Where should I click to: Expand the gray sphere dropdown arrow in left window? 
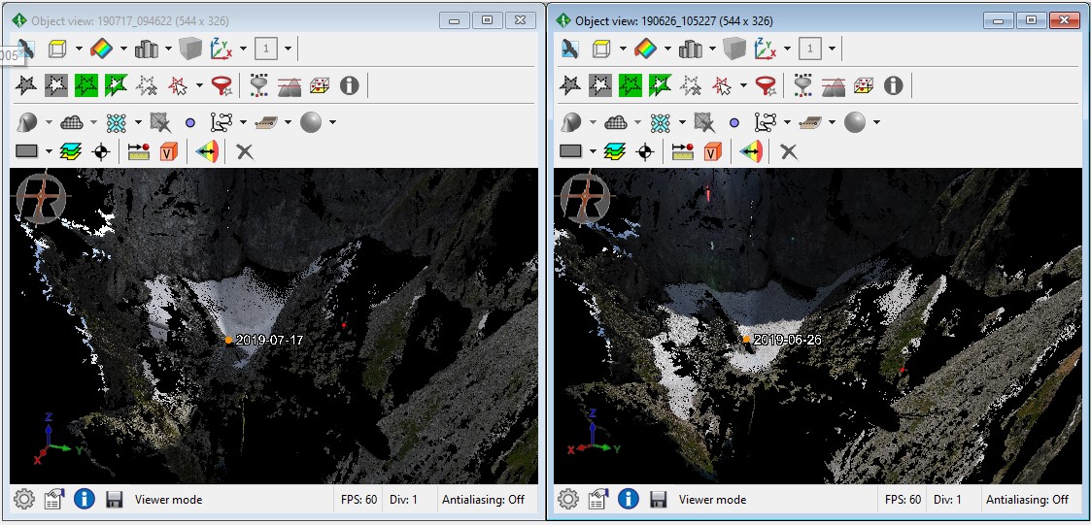(x=332, y=122)
